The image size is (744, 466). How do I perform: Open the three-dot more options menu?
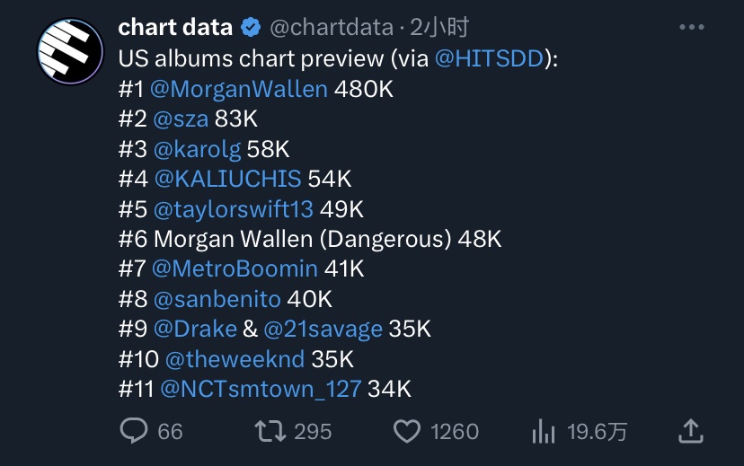click(x=691, y=27)
